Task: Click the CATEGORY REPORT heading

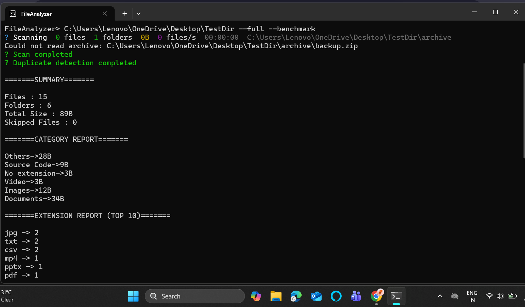Action: [x=66, y=139]
